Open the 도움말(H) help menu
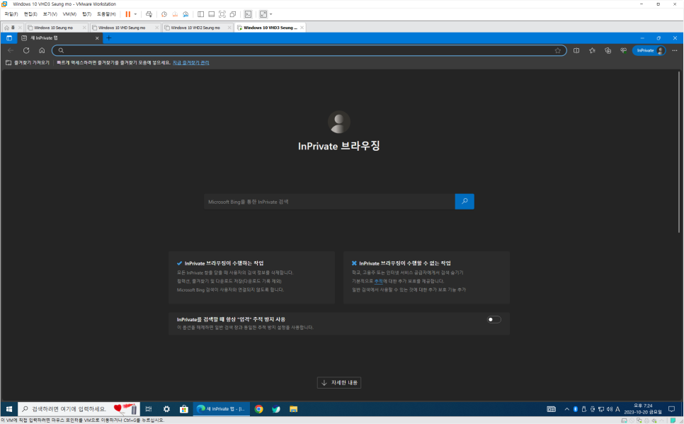The width and height of the screenshot is (684, 424). point(106,14)
